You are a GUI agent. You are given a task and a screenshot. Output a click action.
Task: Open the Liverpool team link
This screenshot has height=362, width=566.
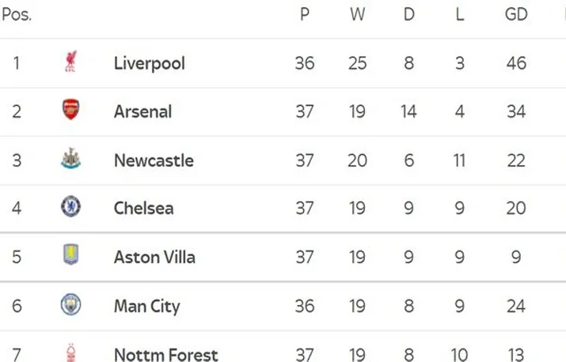(x=150, y=63)
